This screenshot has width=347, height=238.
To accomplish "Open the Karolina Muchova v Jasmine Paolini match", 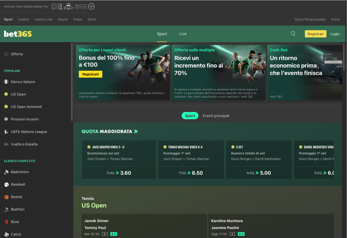I will tap(271, 226).
